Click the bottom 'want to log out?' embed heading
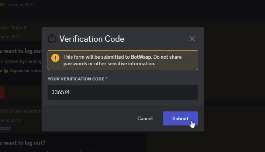The width and height of the screenshot is (265, 152). click(x=23, y=143)
